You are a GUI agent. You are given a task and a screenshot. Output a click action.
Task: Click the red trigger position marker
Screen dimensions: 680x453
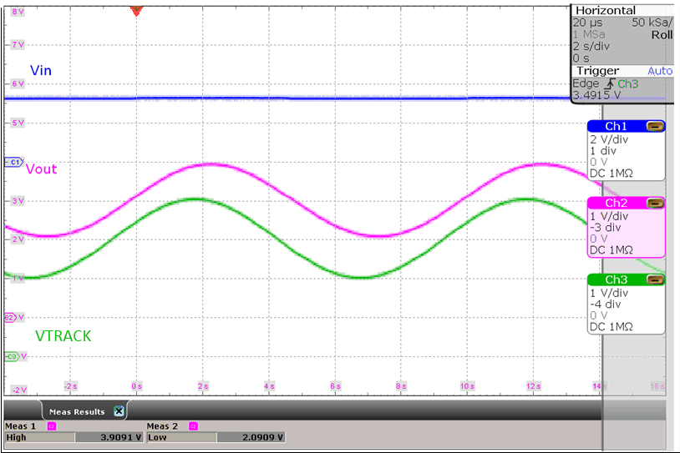point(137,10)
